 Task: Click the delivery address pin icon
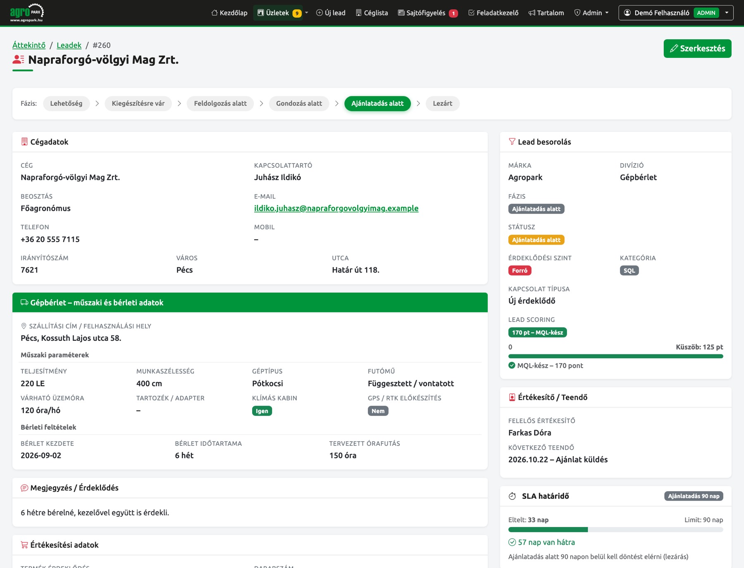pyautogui.click(x=24, y=326)
